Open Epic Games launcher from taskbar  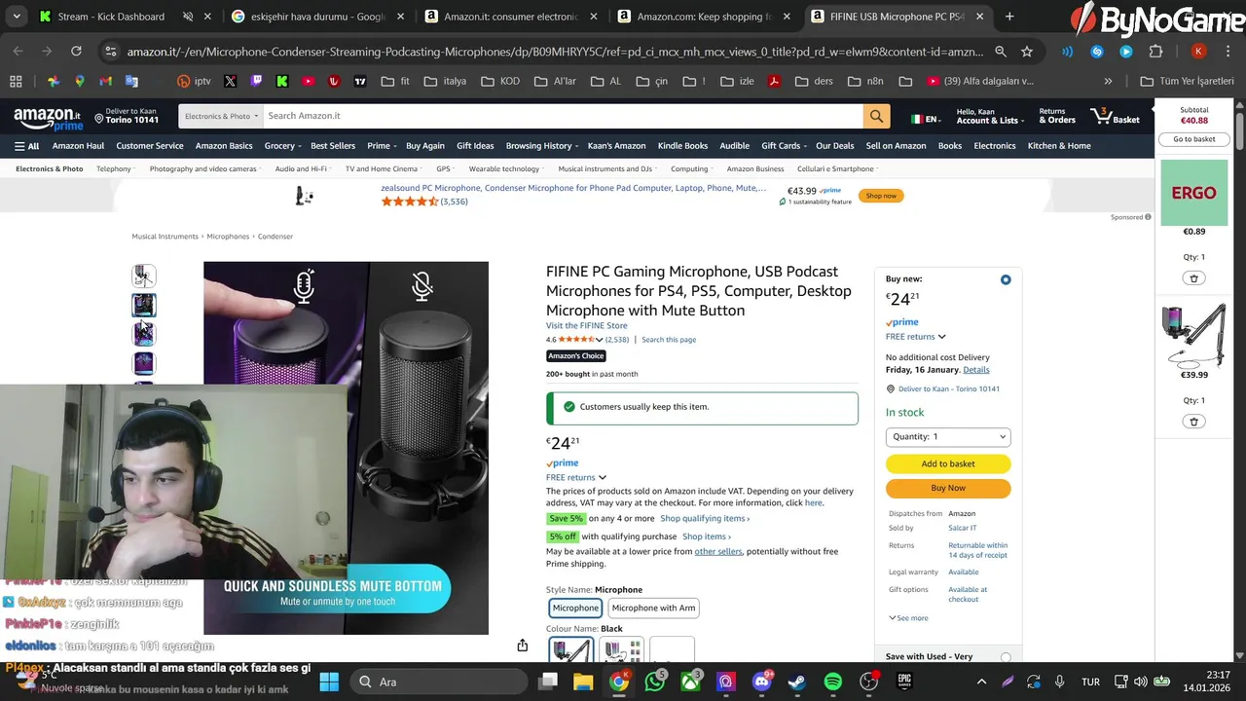(904, 682)
